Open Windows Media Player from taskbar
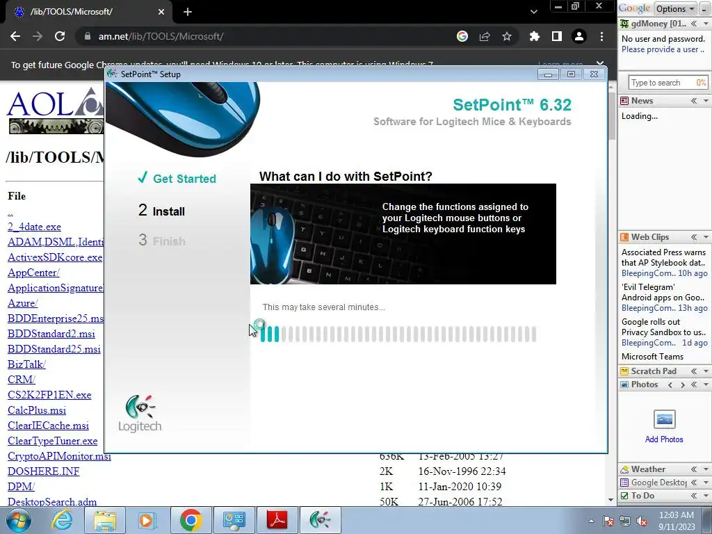This screenshot has width=712, height=534. [147, 520]
